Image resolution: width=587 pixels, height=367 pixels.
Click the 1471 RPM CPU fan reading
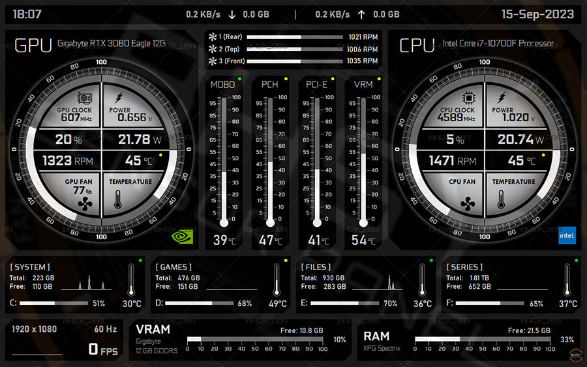[x=452, y=161]
